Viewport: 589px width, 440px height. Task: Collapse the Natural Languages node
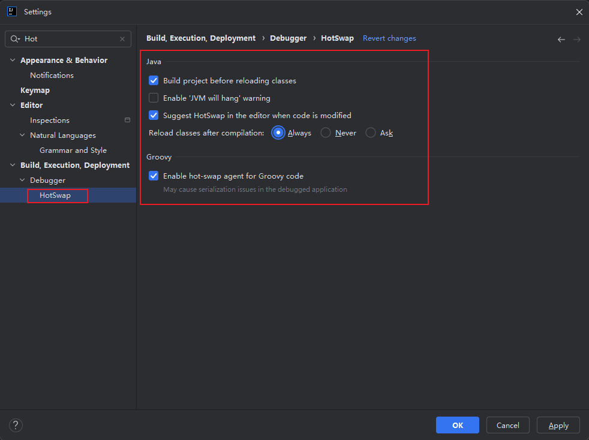click(22, 135)
